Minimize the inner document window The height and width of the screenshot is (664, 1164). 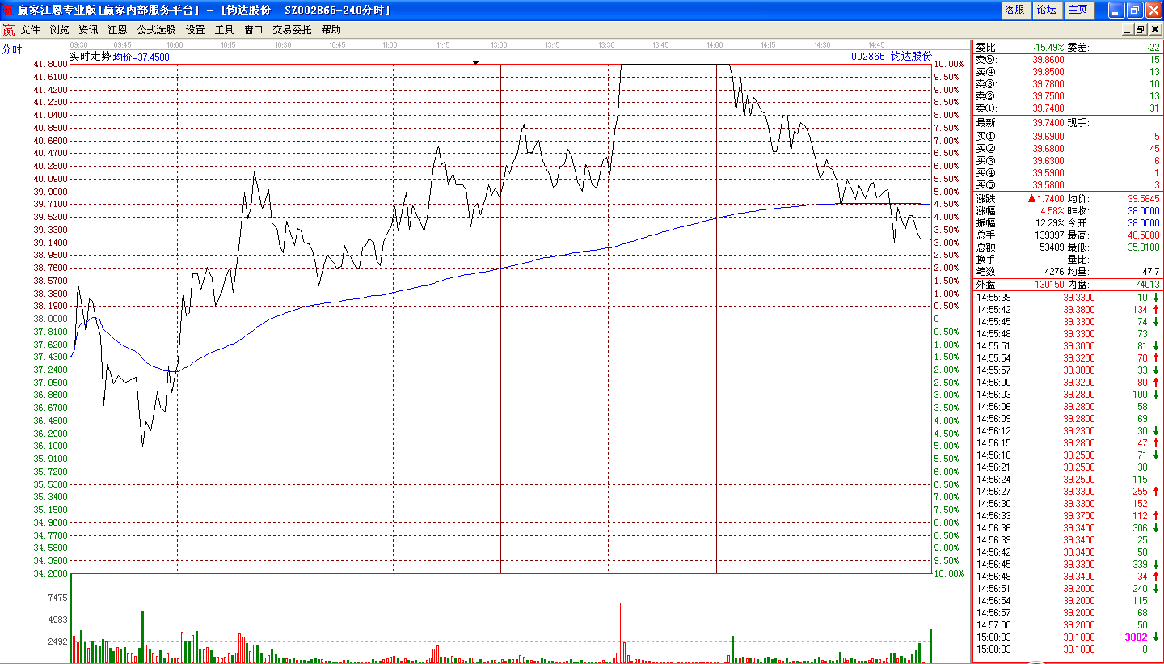pyautogui.click(x=1128, y=29)
